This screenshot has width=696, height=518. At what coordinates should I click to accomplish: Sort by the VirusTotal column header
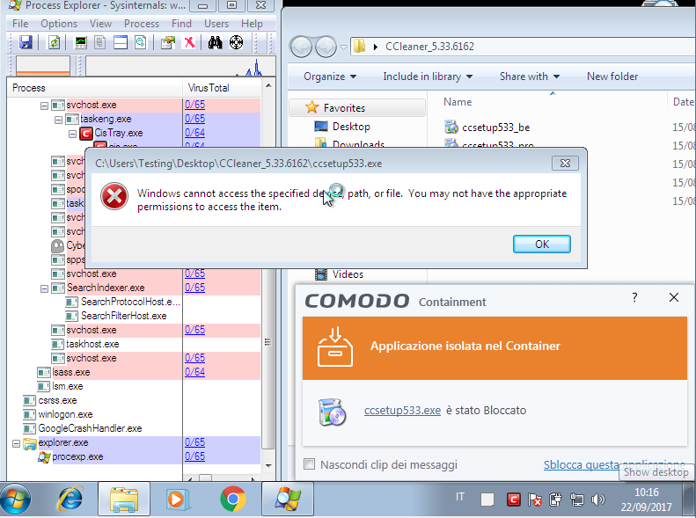pos(222,88)
